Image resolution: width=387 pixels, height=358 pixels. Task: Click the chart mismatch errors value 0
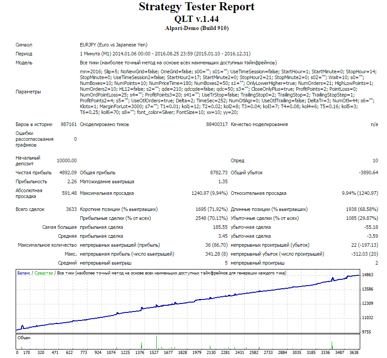click(x=75, y=139)
